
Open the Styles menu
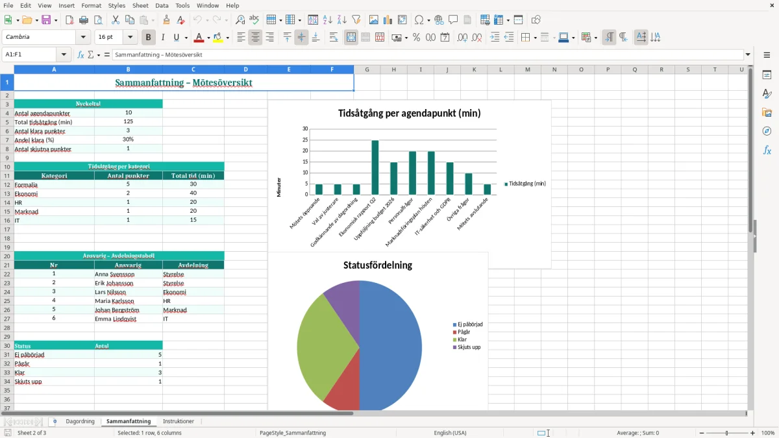(x=117, y=5)
